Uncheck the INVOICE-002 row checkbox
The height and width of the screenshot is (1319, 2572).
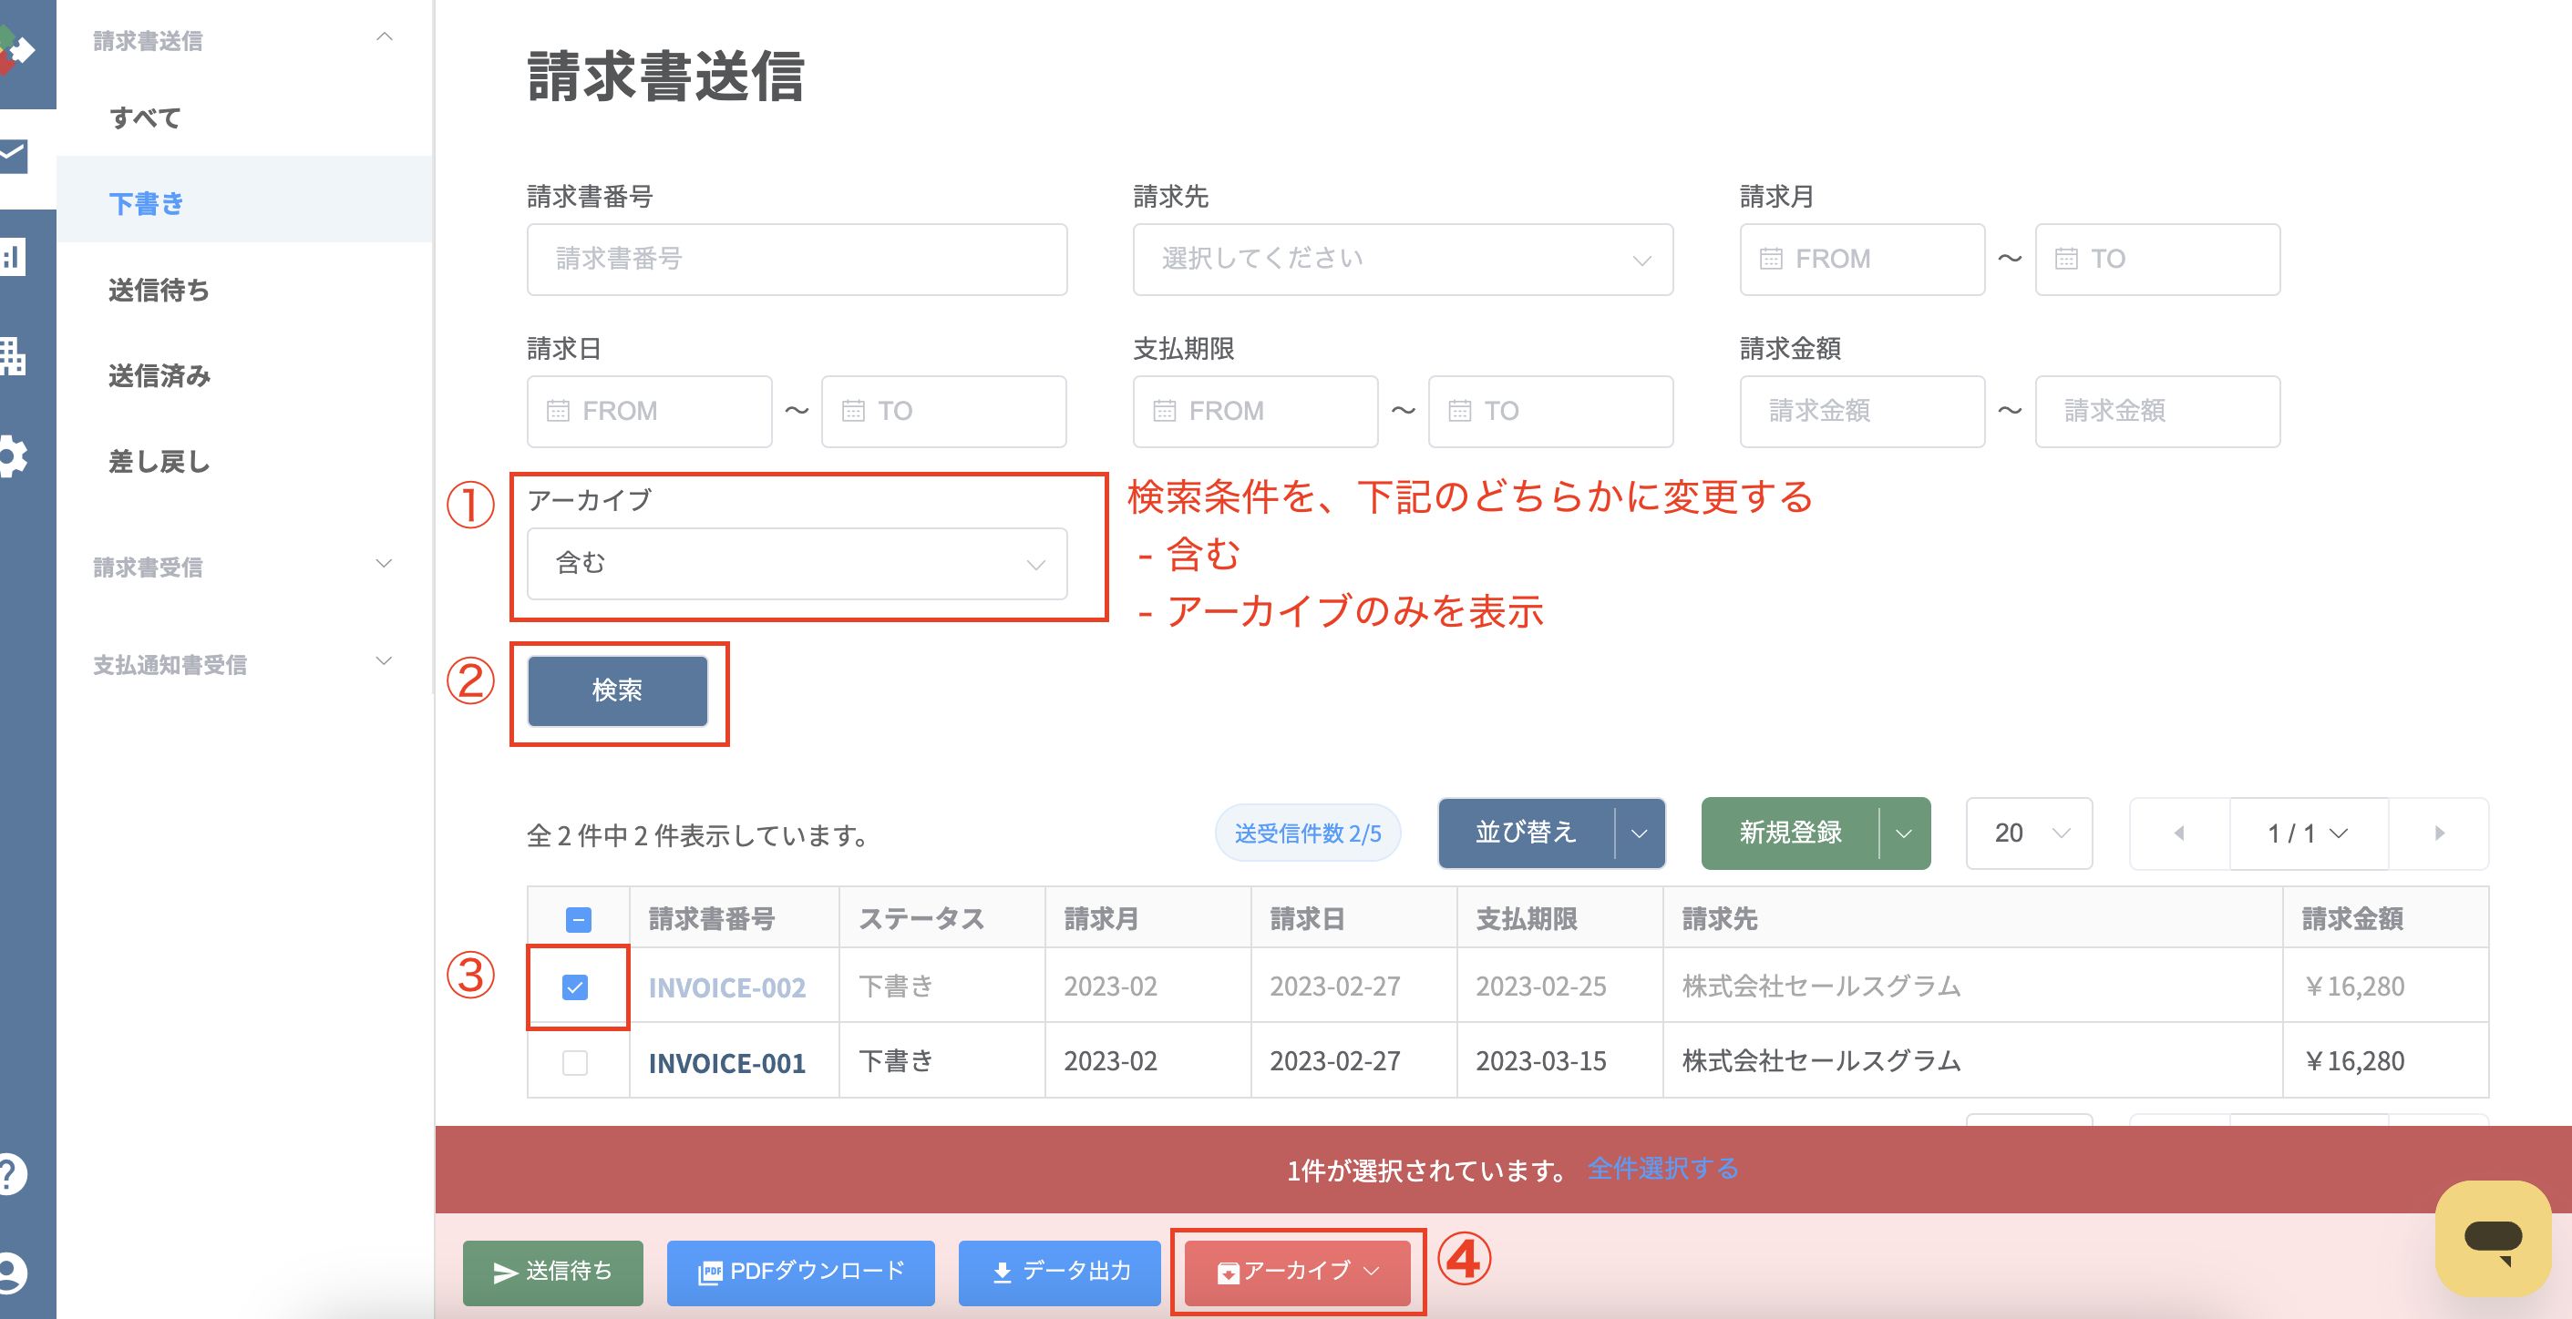click(575, 987)
